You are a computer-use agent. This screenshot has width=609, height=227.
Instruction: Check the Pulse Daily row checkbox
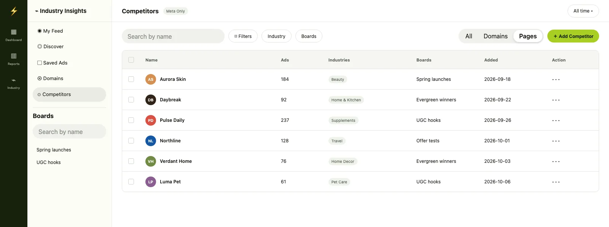(x=131, y=120)
